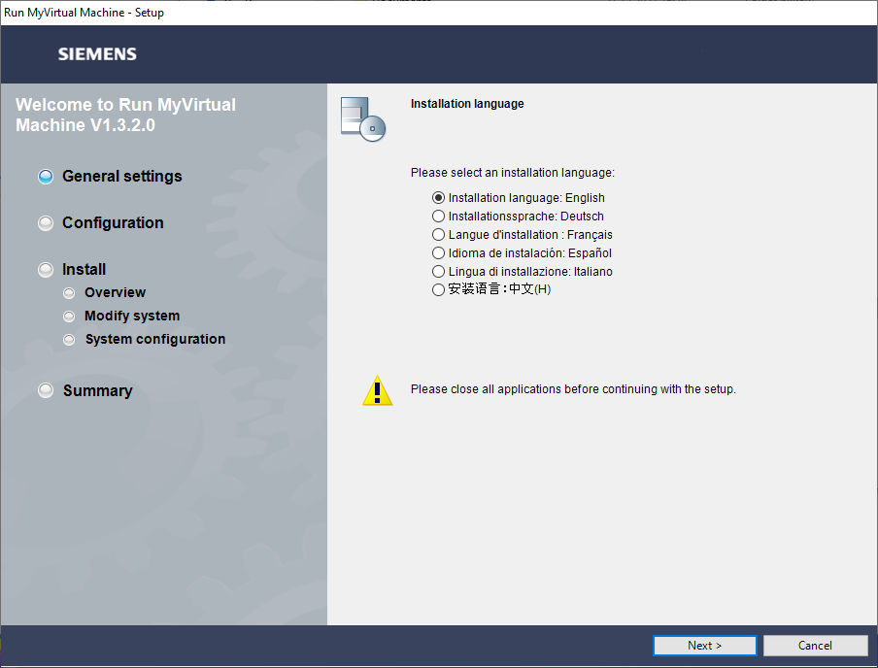Open the System configuration step
The height and width of the screenshot is (668, 878).
155,339
